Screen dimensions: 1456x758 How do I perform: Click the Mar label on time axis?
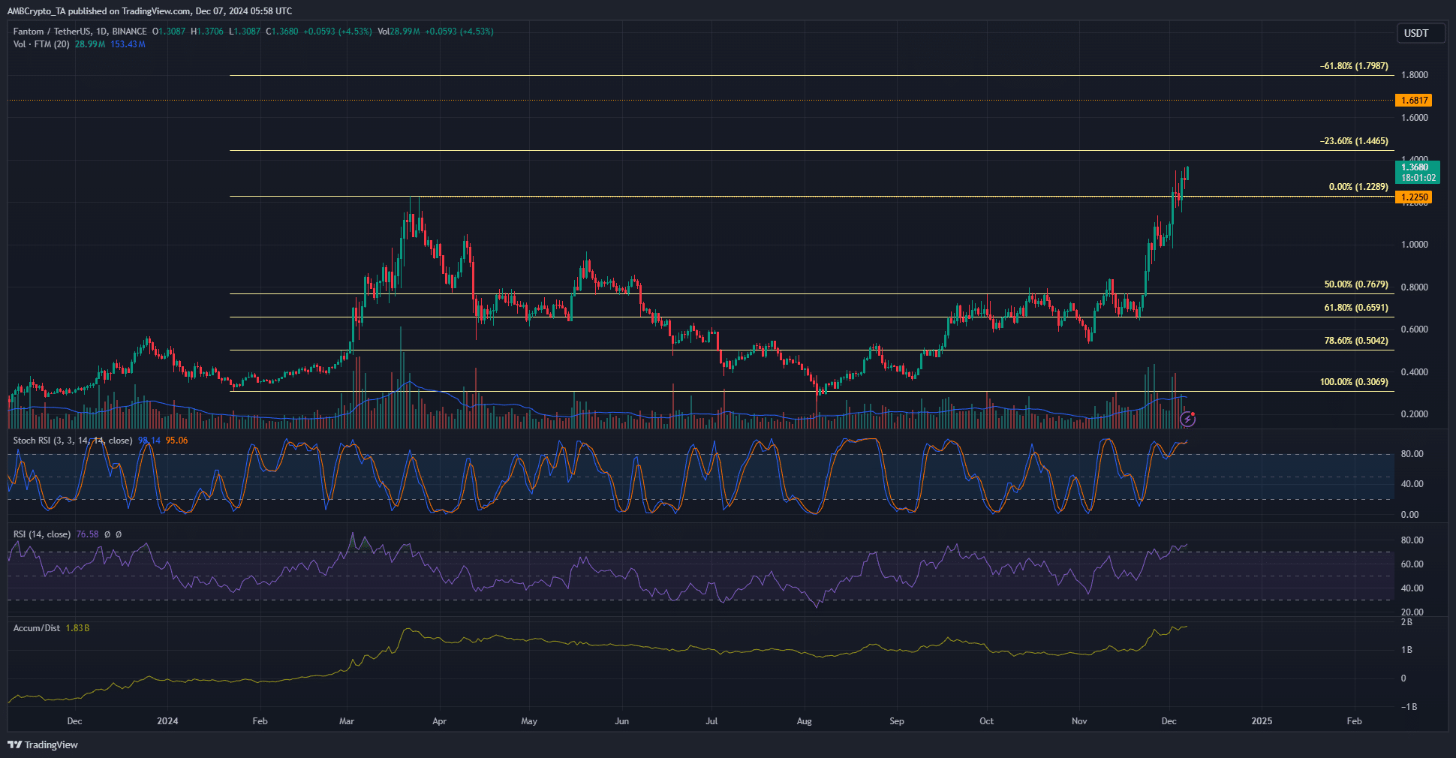[347, 721]
